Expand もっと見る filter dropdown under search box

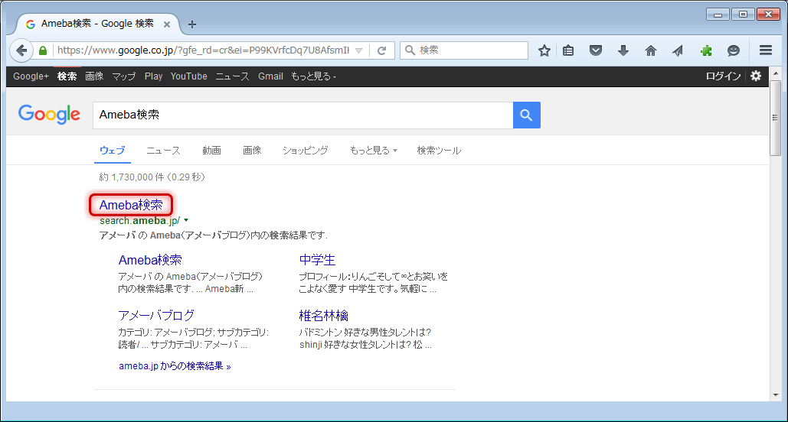pyautogui.click(x=374, y=151)
